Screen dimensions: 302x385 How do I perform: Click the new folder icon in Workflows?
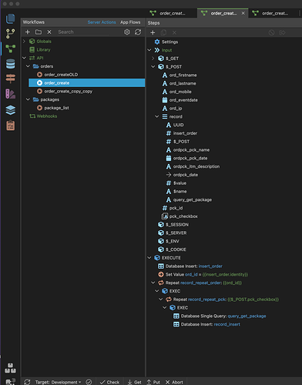39,32
